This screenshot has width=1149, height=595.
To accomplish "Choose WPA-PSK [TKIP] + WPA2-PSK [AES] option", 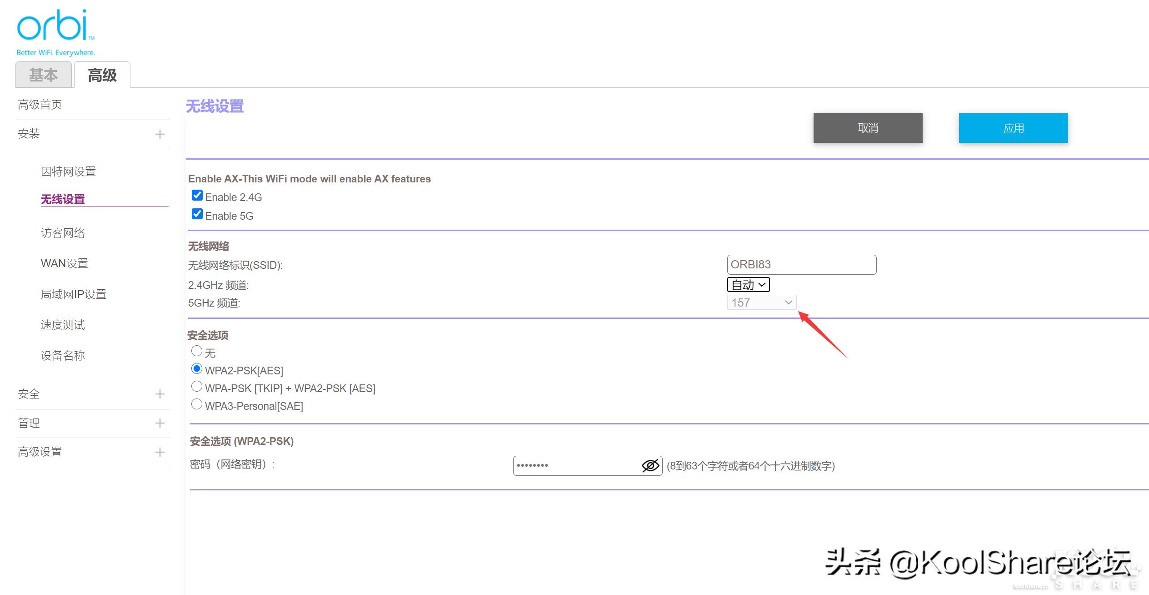I will coord(196,386).
